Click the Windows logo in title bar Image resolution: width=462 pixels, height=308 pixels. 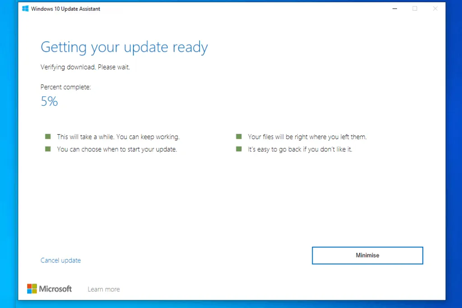(25, 9)
